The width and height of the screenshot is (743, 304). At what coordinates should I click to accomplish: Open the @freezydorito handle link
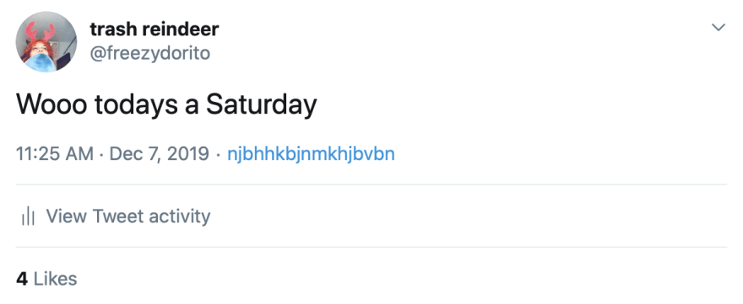(149, 53)
